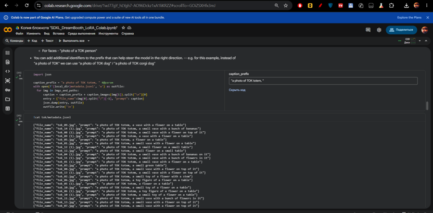Open the find and replace sidebar icon
The width and height of the screenshot is (433, 213).
coord(7,62)
